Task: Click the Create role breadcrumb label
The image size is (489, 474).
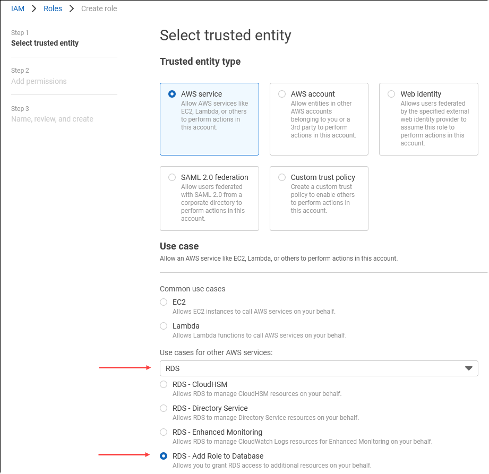Action: click(99, 8)
